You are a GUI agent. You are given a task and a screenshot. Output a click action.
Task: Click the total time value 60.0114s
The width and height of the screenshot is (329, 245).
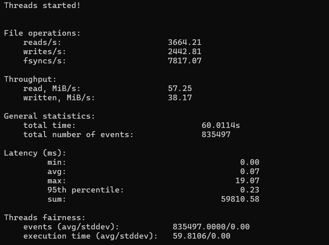(x=221, y=125)
